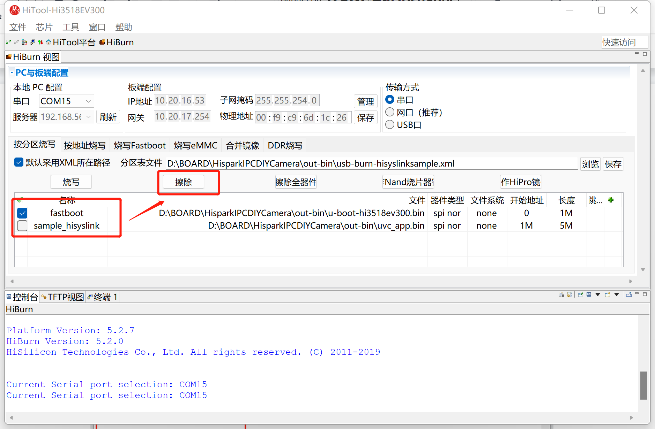
Task: Open the 窗口 menu
Action: pos(97,27)
